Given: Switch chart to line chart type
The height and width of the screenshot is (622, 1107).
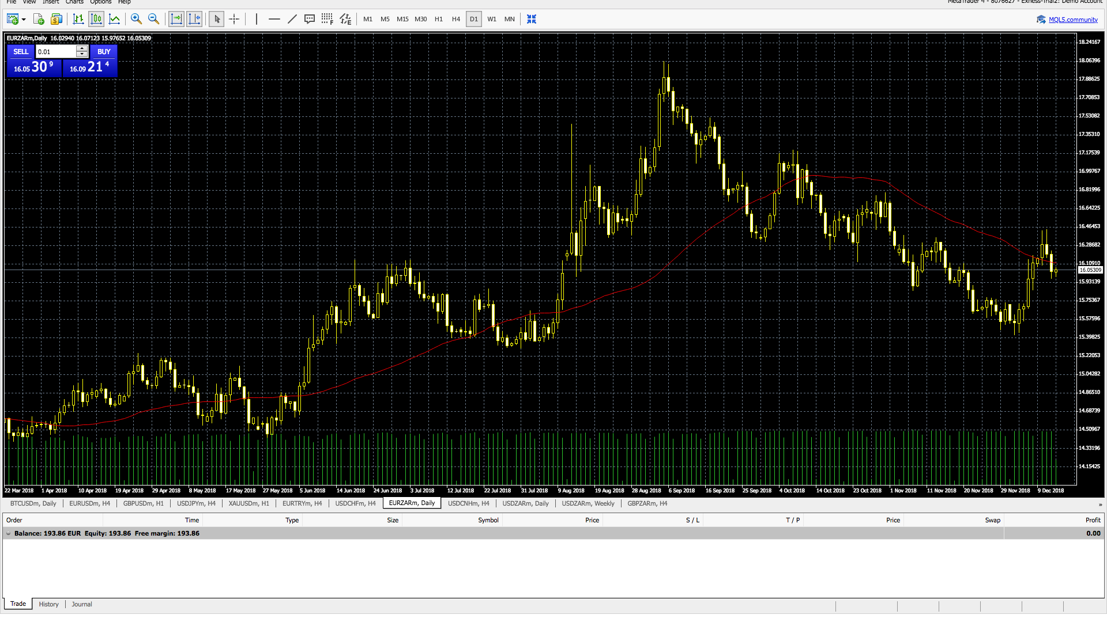Looking at the screenshot, I should (x=115, y=19).
